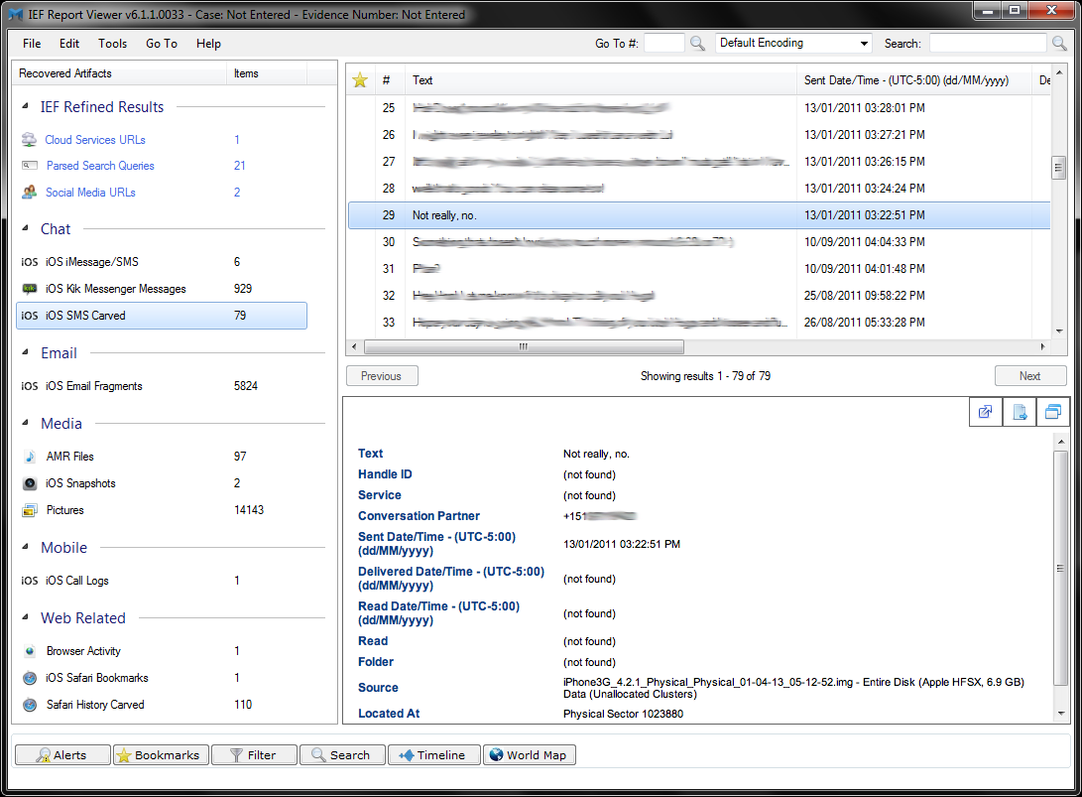Click the Go To magnifier icon
This screenshot has width=1082, height=797.
point(697,44)
